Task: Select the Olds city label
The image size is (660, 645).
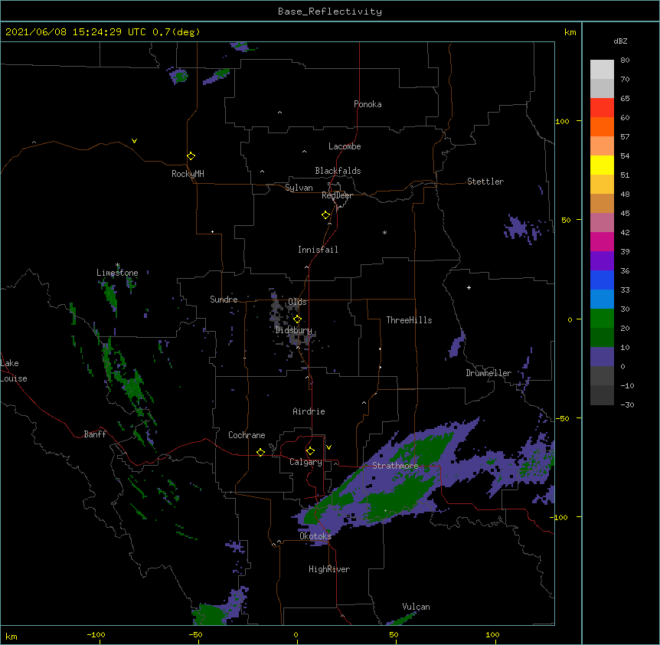Action: pyautogui.click(x=297, y=302)
